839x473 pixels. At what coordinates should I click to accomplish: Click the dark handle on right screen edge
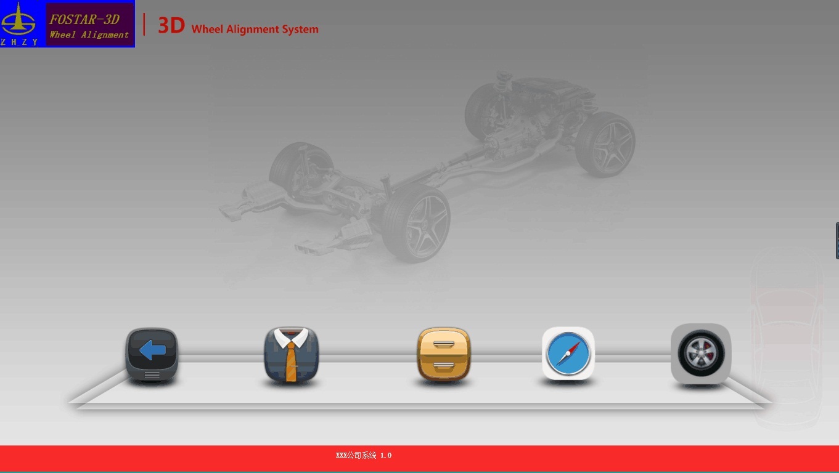(837, 240)
